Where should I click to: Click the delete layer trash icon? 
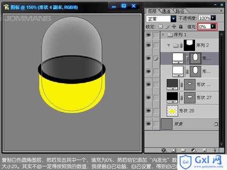tap(215, 150)
